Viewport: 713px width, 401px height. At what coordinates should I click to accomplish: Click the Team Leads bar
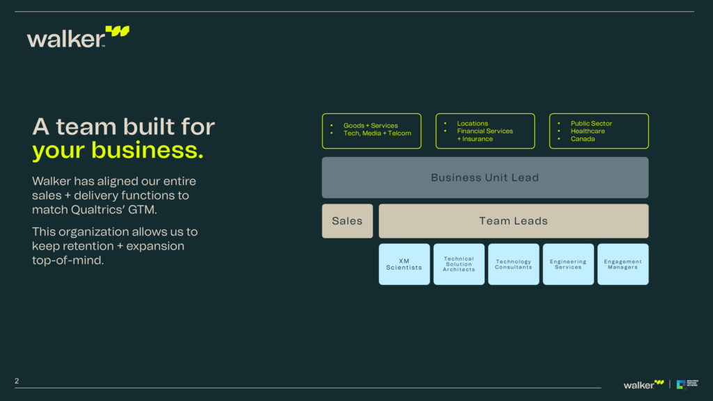click(x=513, y=221)
